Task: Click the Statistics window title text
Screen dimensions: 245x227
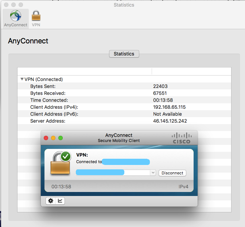Action: tap(124, 5)
